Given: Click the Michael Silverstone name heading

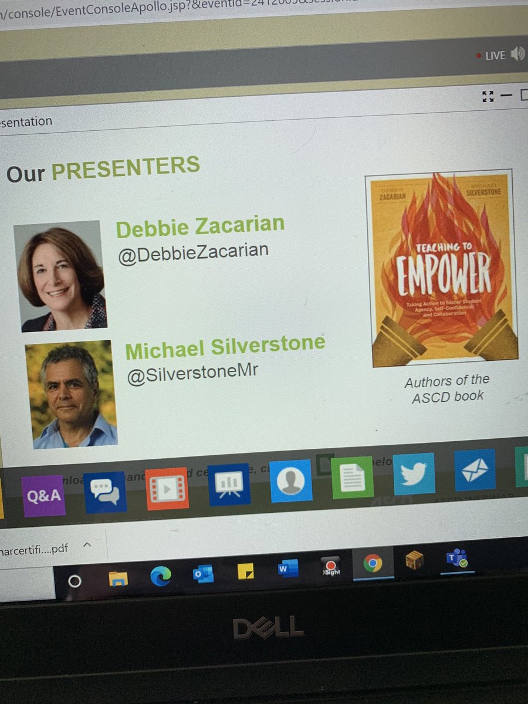Looking at the screenshot, I should pos(225,347).
